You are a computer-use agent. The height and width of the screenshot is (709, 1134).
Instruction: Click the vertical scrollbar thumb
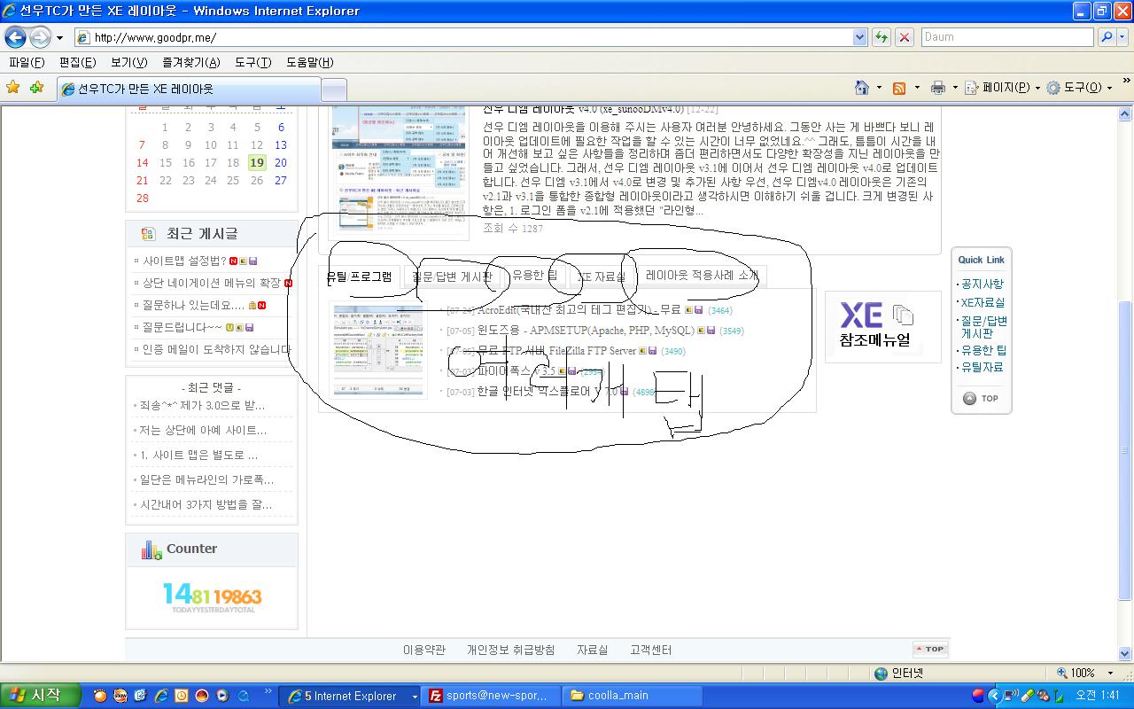(1126, 452)
